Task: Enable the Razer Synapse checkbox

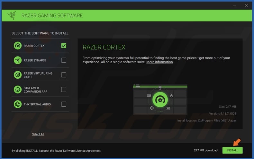Action: click(x=64, y=60)
